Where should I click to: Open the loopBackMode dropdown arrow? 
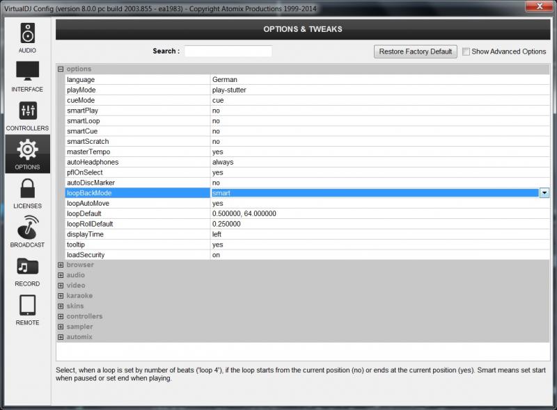tap(544, 193)
